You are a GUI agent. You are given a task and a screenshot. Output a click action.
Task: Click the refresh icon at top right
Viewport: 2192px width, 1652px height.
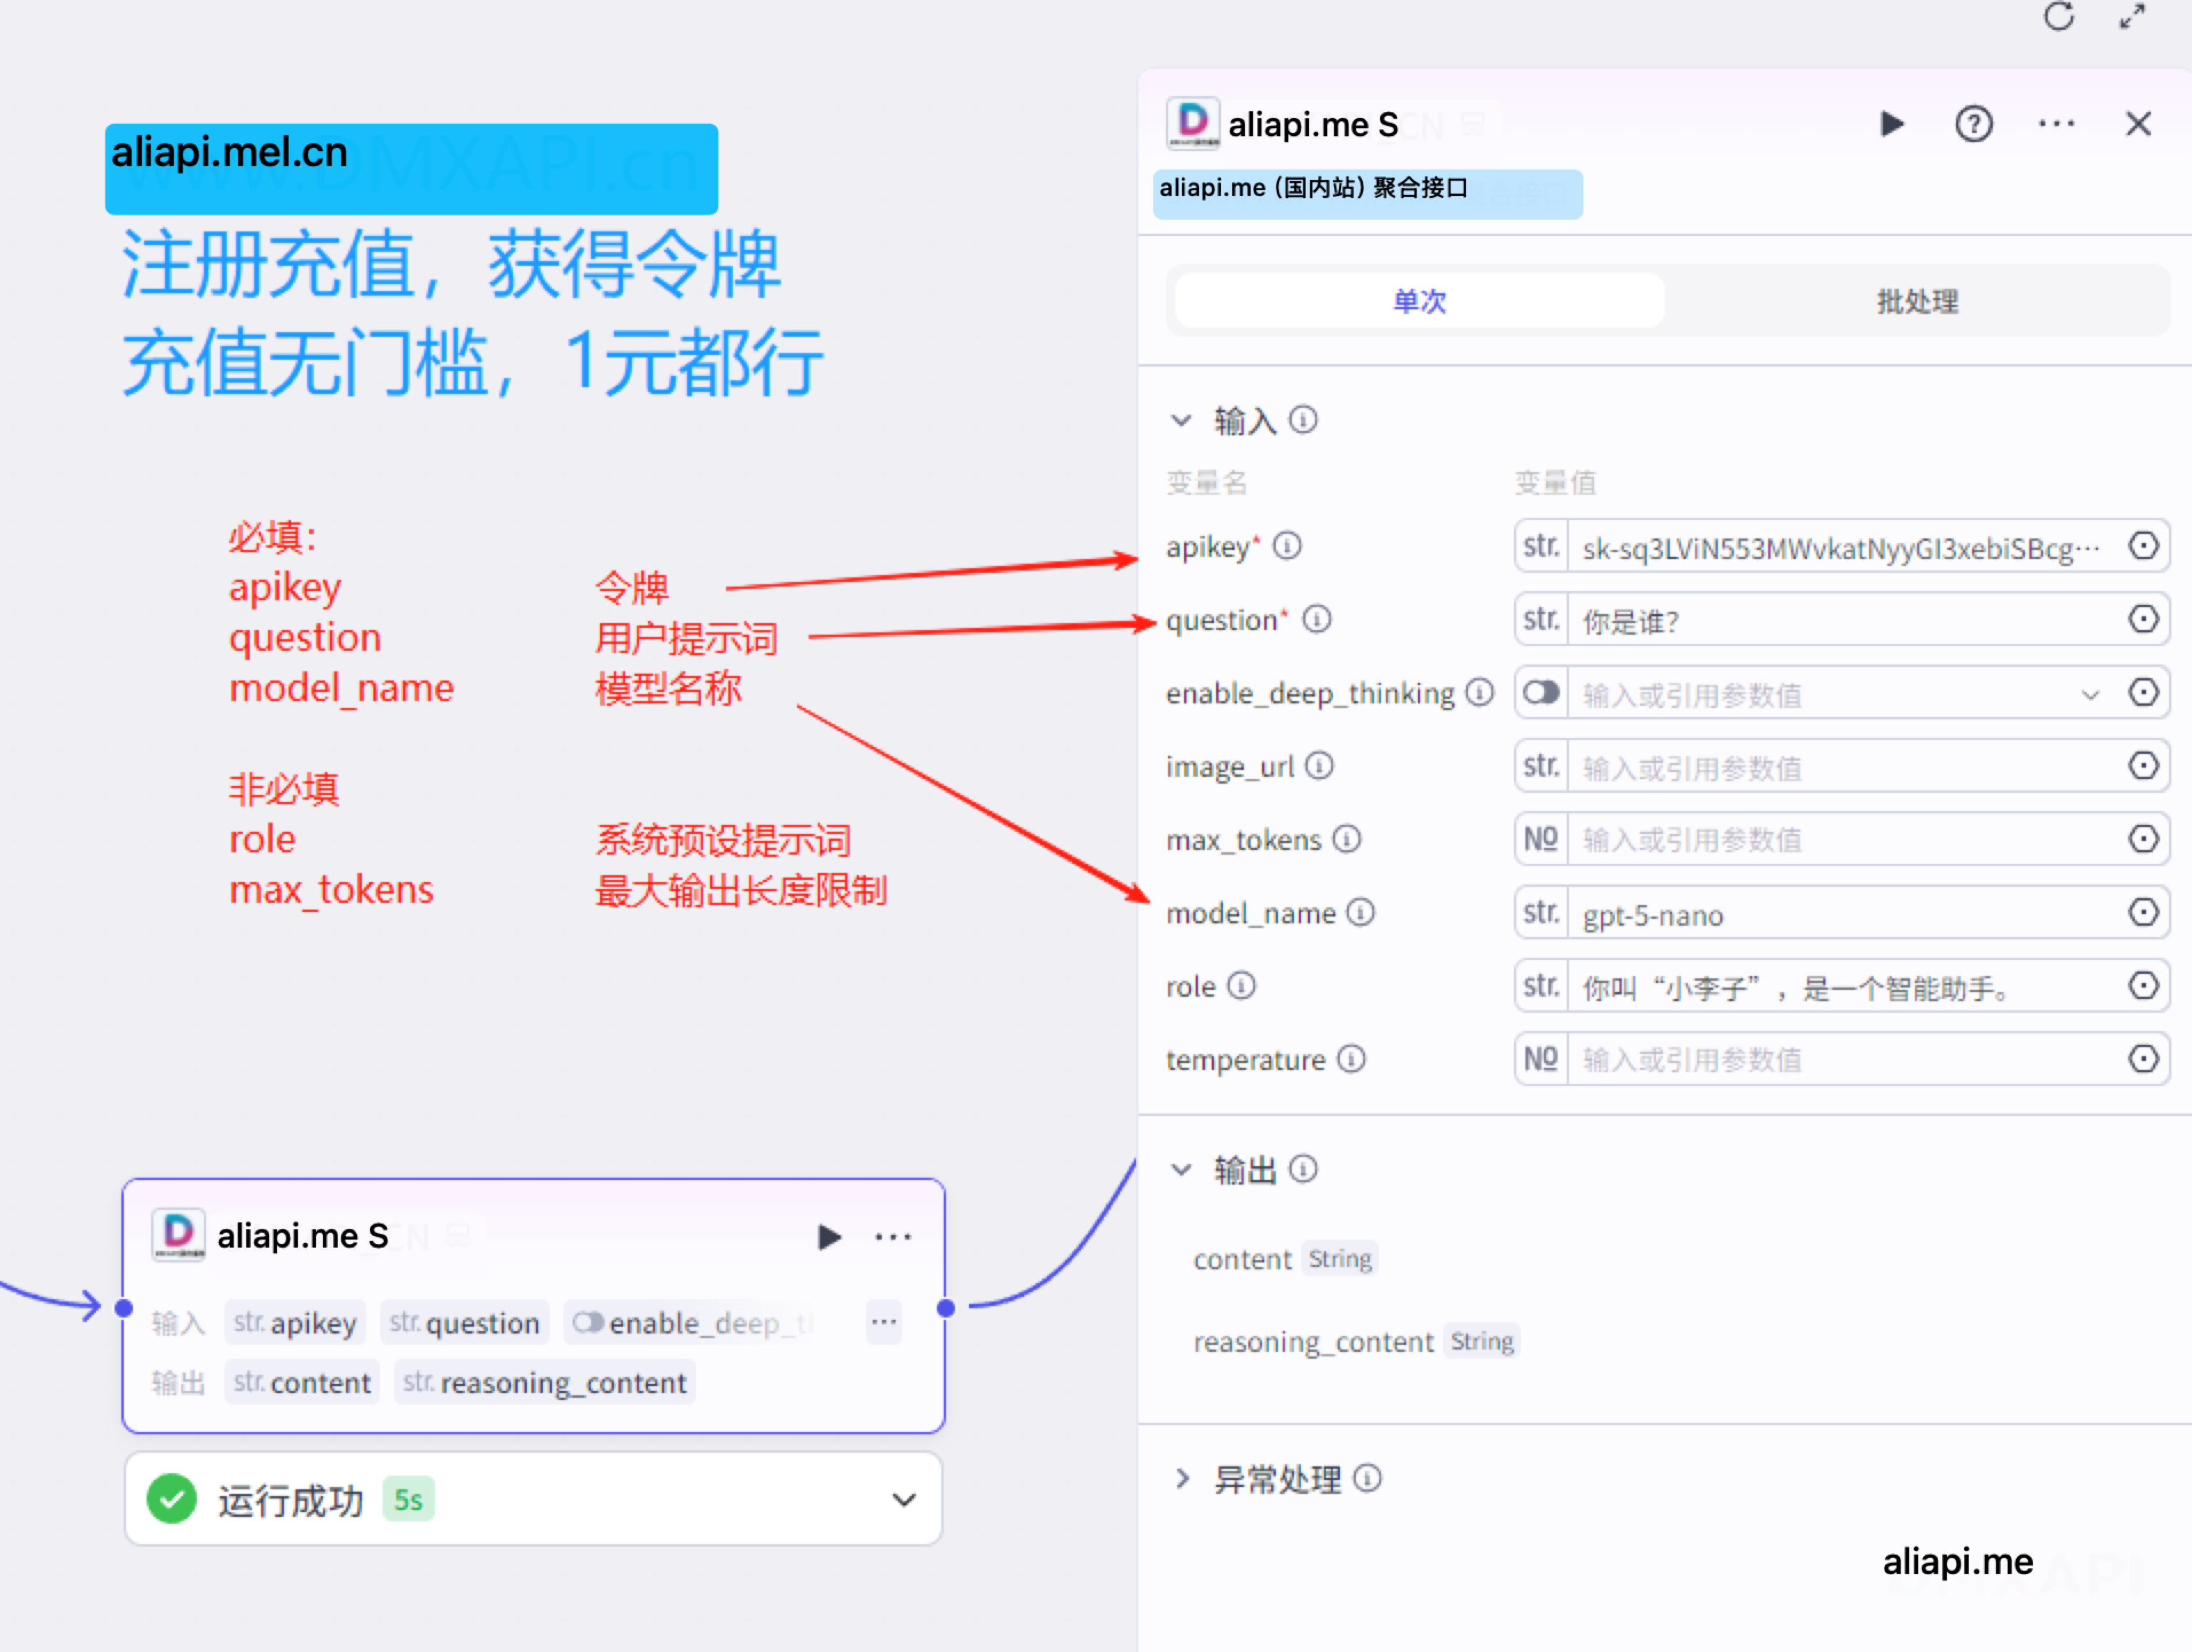[2058, 17]
